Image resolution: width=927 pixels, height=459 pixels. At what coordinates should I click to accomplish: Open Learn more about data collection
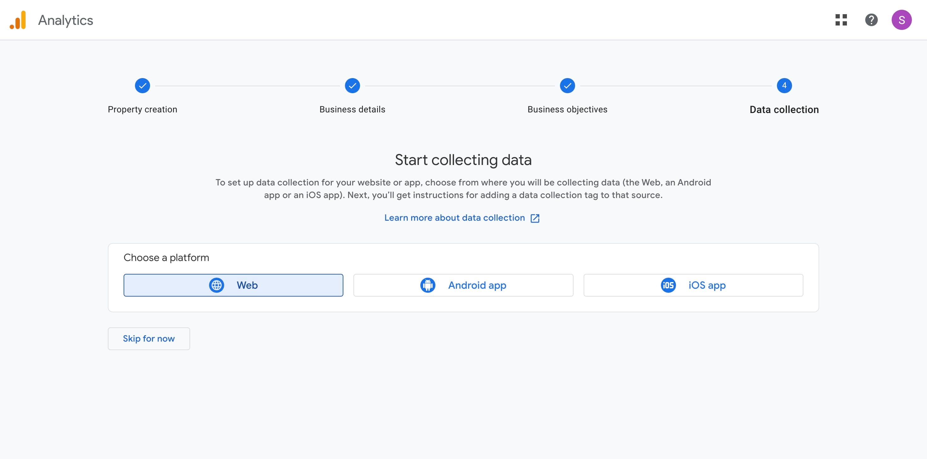(x=454, y=218)
